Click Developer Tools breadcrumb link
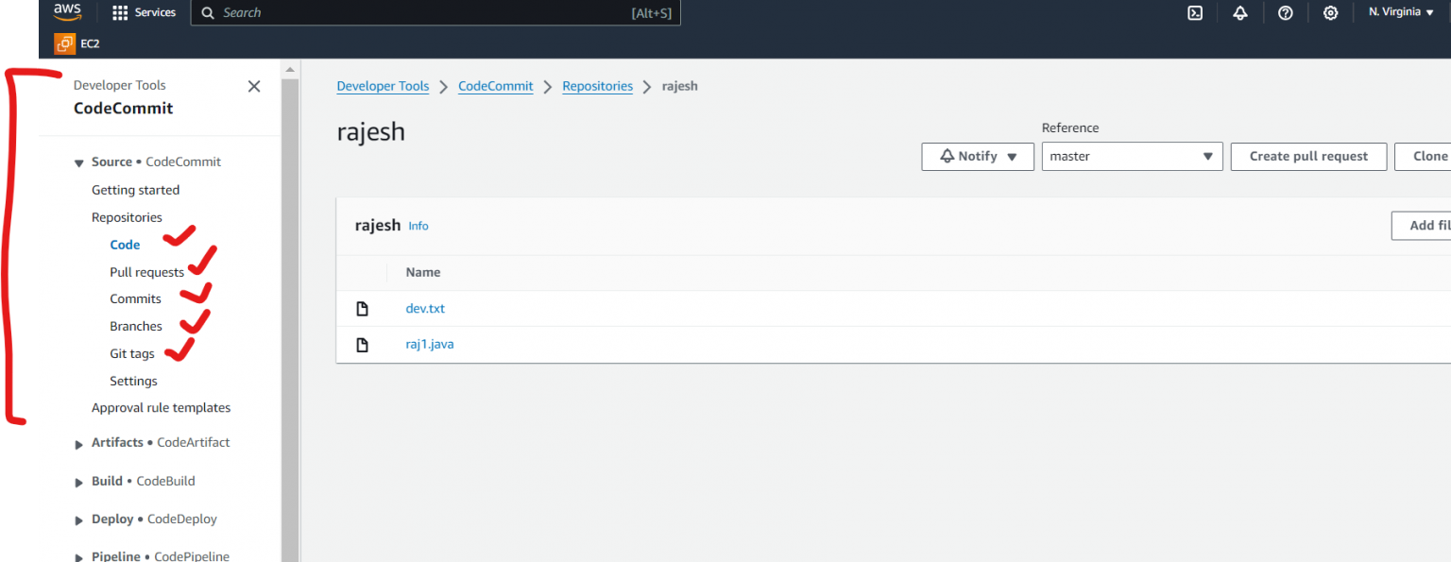Image resolution: width=1451 pixels, height=562 pixels. pos(383,86)
